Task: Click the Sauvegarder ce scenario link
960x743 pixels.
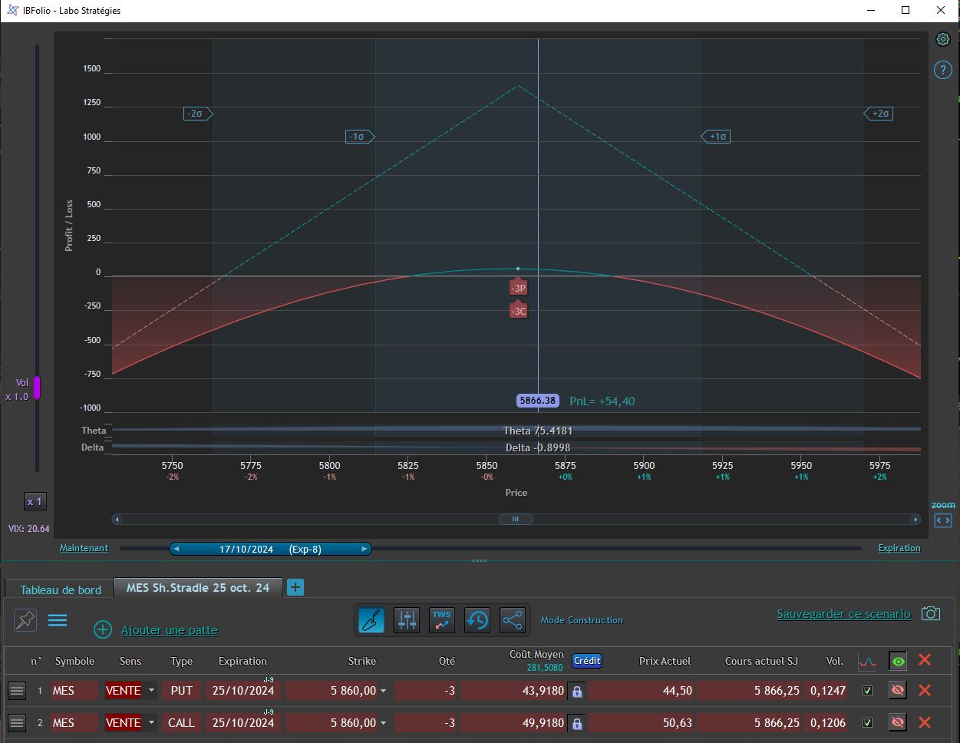Action: tap(843, 614)
